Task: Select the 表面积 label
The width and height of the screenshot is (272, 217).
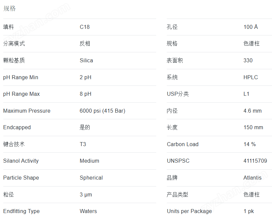Action: [175, 60]
